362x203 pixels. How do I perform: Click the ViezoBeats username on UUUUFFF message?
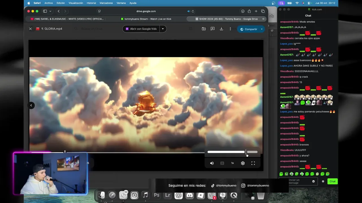point(287,150)
